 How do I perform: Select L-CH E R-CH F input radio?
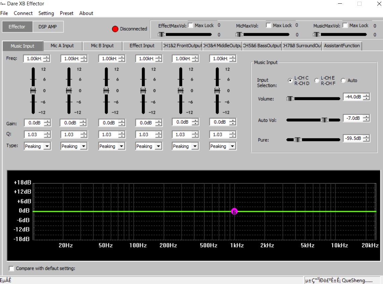317,81
